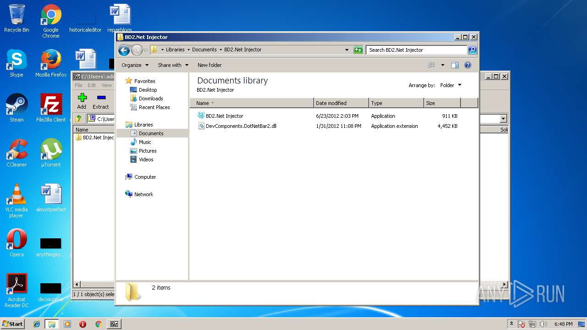Open recent pages dropdown beside nav arrows
The height and width of the screenshot is (330, 587).
(145, 50)
